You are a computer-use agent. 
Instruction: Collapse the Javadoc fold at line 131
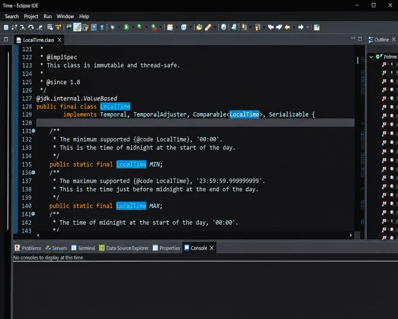coord(33,131)
